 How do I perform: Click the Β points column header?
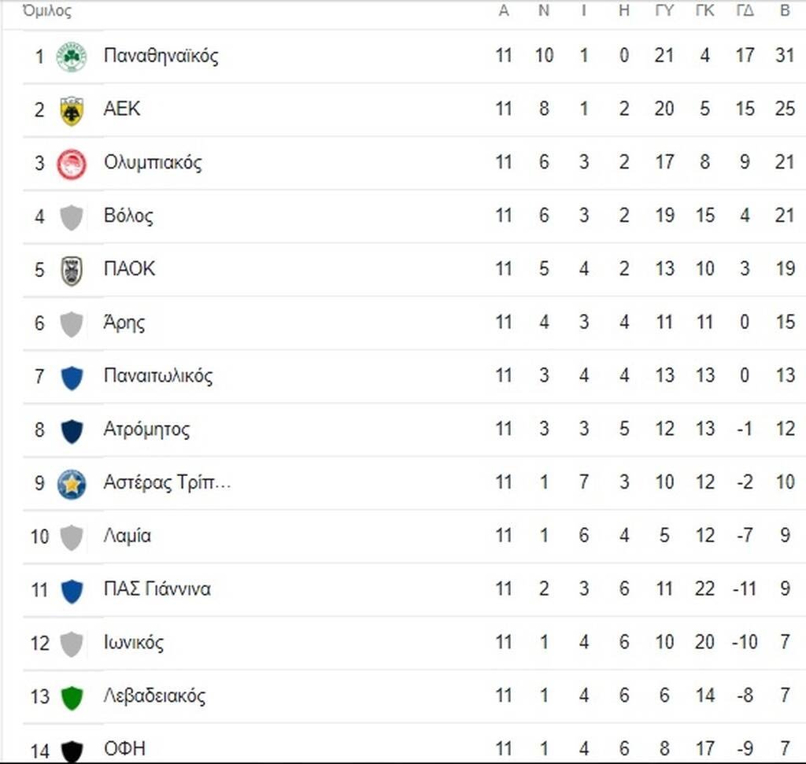[x=785, y=10]
